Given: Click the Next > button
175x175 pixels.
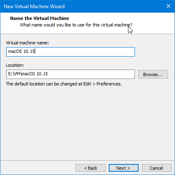Looking at the screenshot, I should 123,168.
